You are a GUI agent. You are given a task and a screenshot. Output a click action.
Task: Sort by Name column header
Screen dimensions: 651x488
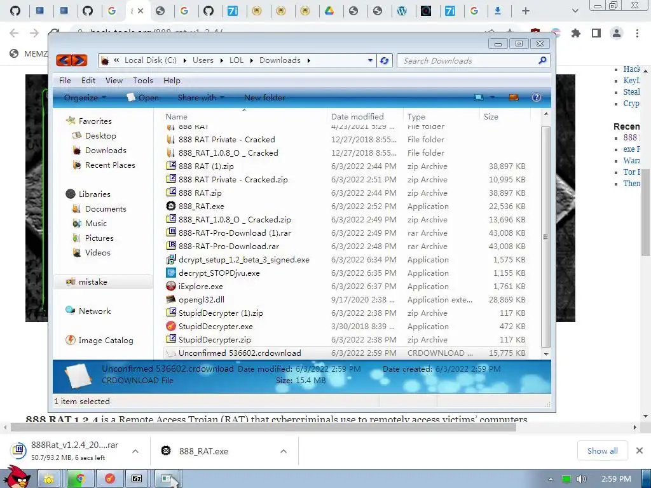click(244, 117)
